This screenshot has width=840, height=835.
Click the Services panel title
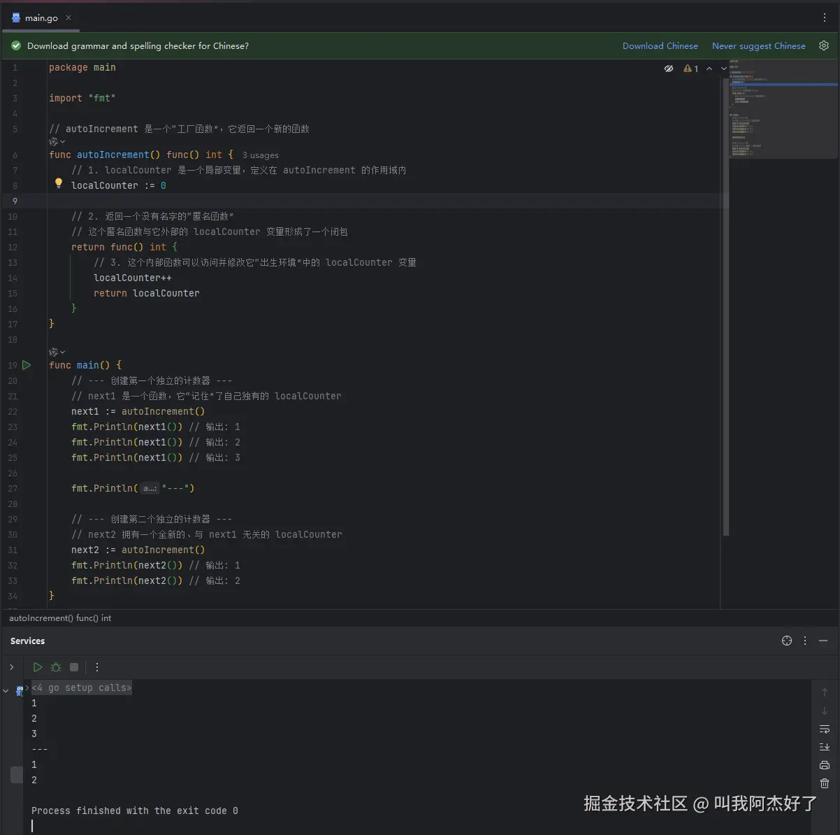(27, 641)
